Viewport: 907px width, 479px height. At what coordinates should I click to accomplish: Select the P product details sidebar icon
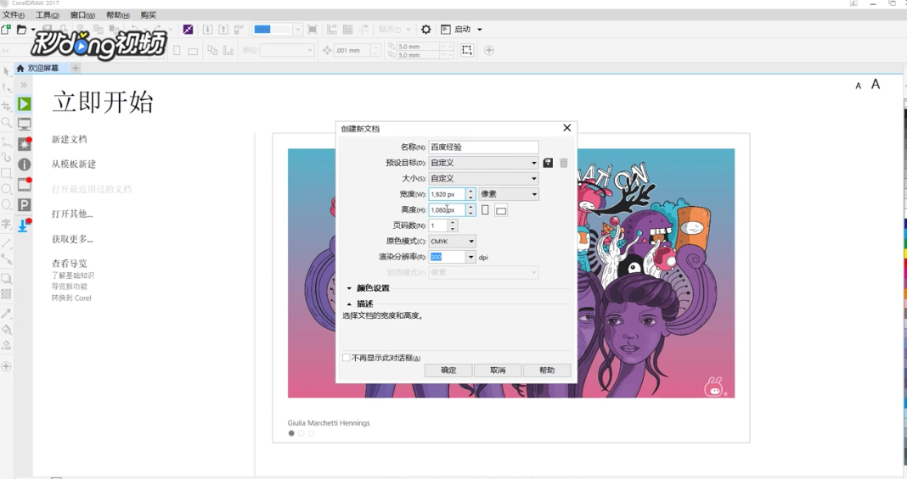click(x=25, y=205)
